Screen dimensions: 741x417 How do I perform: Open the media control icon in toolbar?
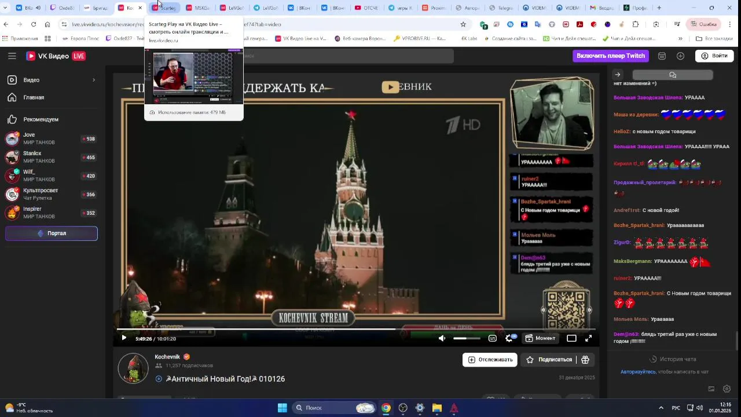click(677, 24)
